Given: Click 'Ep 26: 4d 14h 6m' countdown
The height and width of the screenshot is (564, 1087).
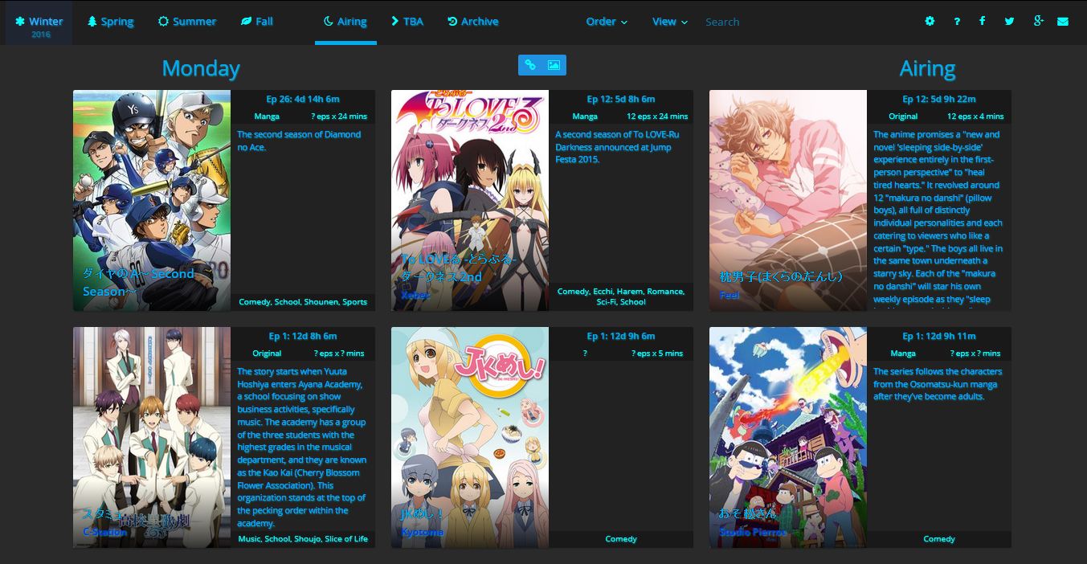Looking at the screenshot, I should click(x=303, y=99).
